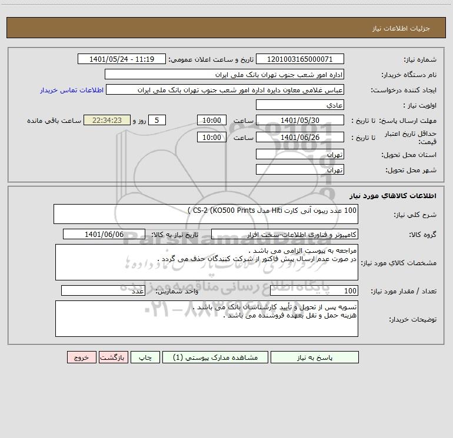Image resolution: width=453 pixels, height=438 pixels.
Task: Click price validity date 1401/06/26
Action: coord(300,137)
